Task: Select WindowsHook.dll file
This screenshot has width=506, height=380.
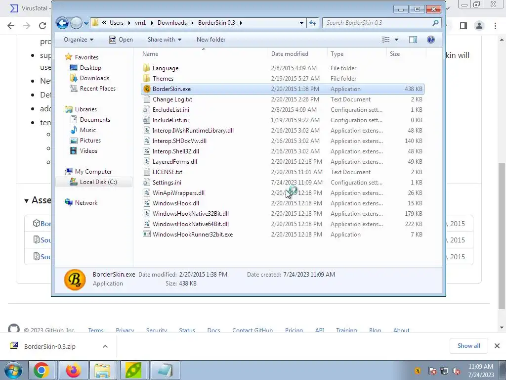Action: click(x=175, y=203)
